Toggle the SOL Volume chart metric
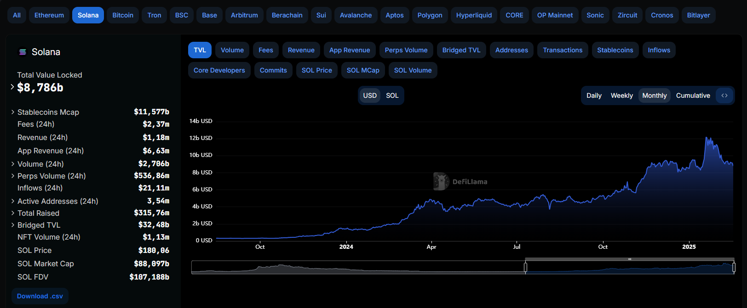Viewport: 747px width, 308px height. [413, 70]
